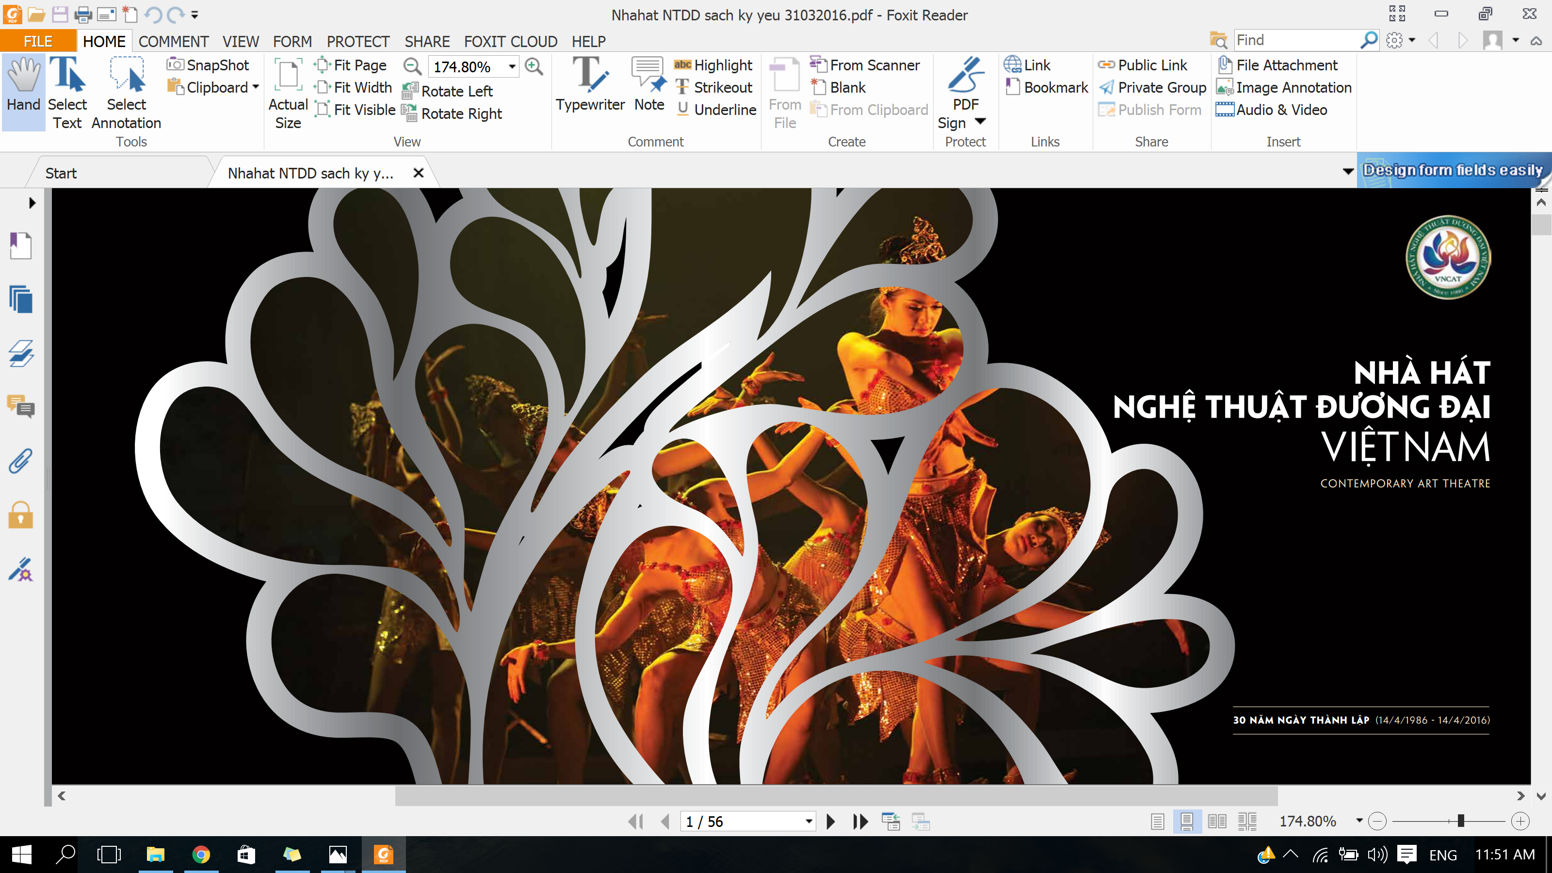The width and height of the screenshot is (1552, 873).
Task: Pick the Underline tool
Action: 715,110
